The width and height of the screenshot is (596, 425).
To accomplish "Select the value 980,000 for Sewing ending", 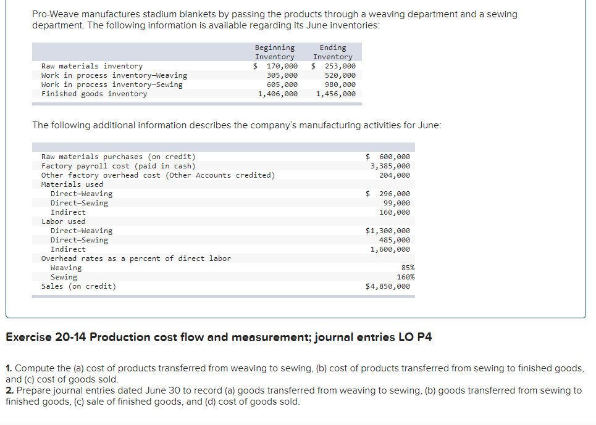I will coord(340,85).
